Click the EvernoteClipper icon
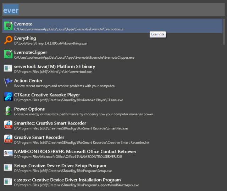 [x=8, y=54]
